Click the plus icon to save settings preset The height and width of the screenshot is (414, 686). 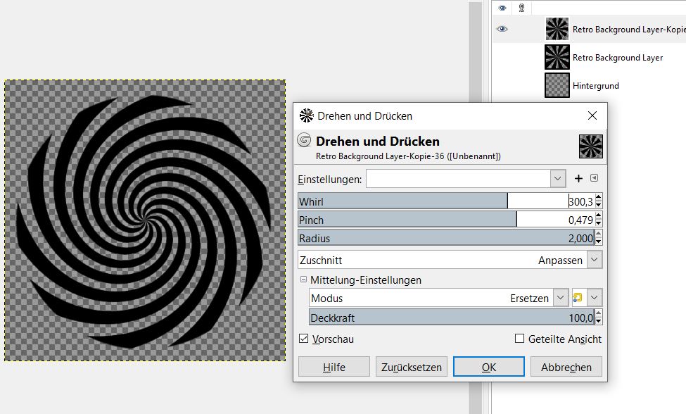tap(579, 179)
